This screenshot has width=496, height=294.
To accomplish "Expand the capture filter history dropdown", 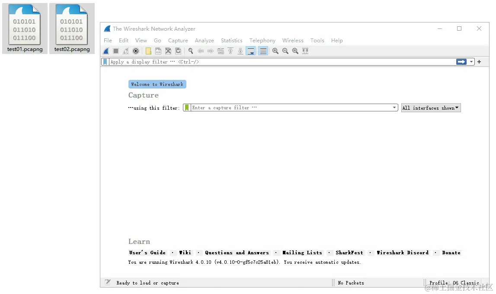I will 394,107.
